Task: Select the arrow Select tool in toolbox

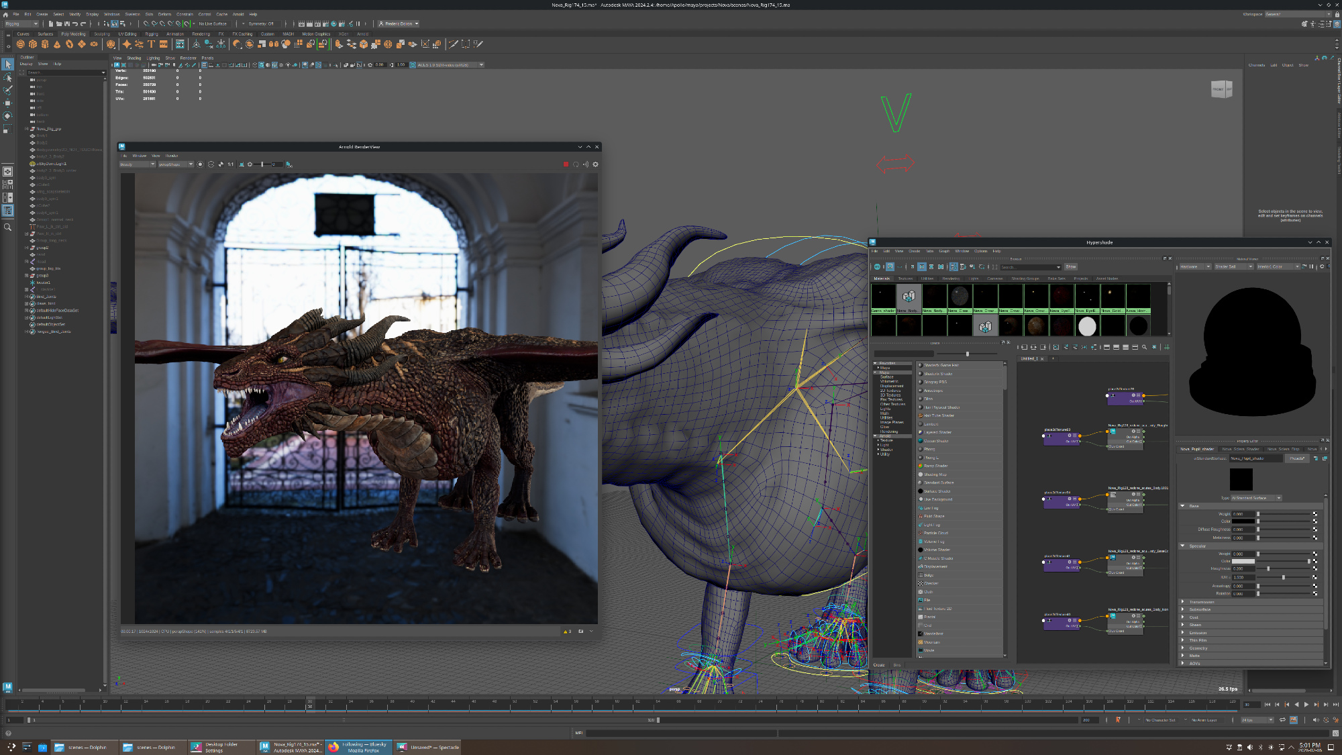Action: (x=7, y=64)
